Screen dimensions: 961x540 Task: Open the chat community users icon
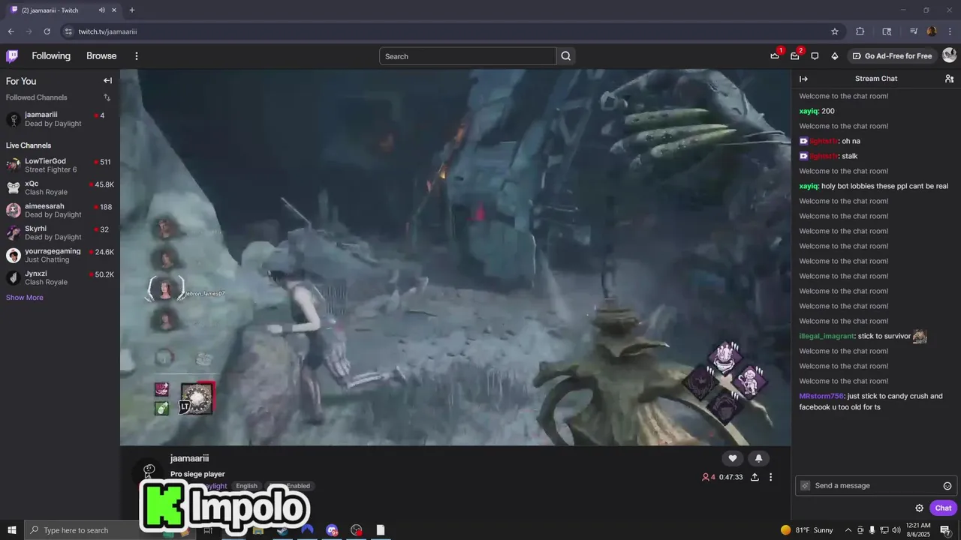[949, 79]
